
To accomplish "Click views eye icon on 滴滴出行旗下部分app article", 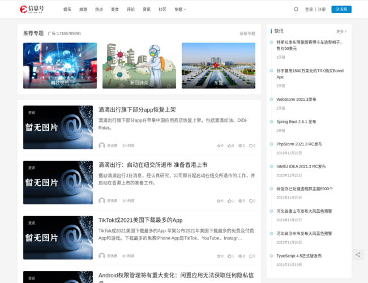I will 240,145.
